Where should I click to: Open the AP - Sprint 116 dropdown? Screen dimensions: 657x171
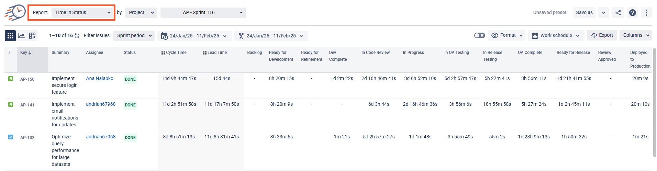(203, 13)
